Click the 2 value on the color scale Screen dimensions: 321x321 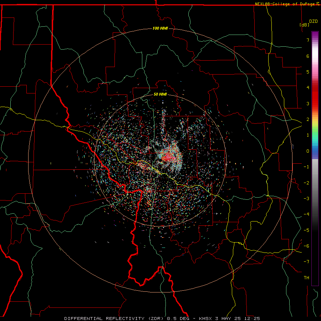(x=308, y=119)
